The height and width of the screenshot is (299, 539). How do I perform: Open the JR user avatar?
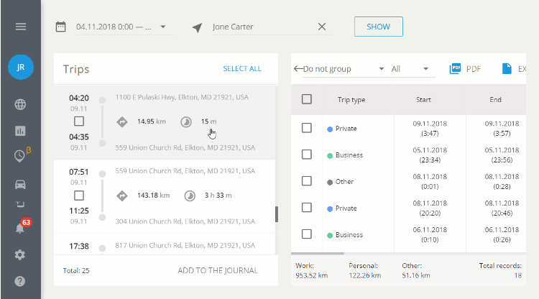[21, 67]
